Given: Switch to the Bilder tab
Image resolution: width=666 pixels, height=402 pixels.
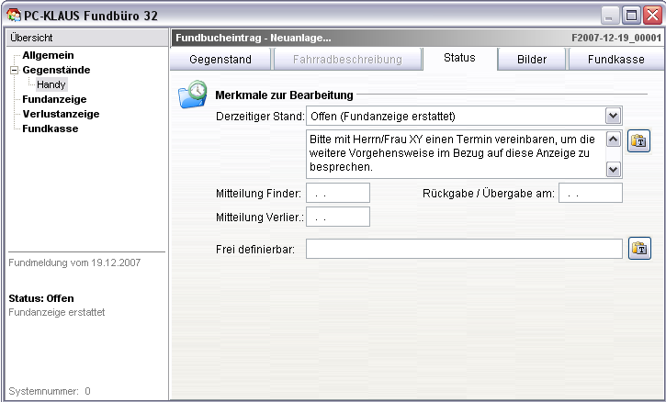Looking at the screenshot, I should click(x=531, y=60).
